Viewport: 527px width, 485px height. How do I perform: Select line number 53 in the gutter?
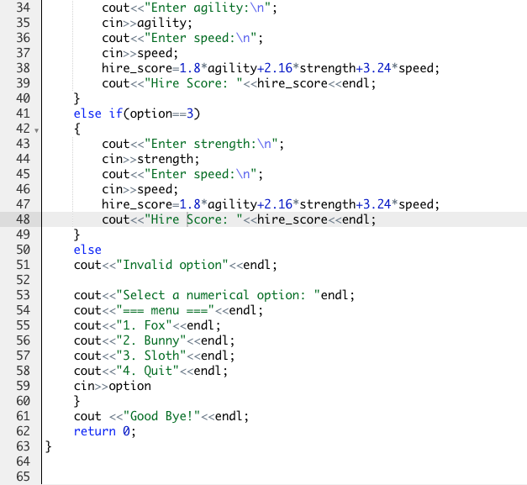click(23, 295)
